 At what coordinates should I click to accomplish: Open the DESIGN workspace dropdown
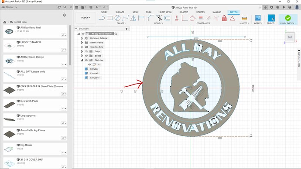86,17
